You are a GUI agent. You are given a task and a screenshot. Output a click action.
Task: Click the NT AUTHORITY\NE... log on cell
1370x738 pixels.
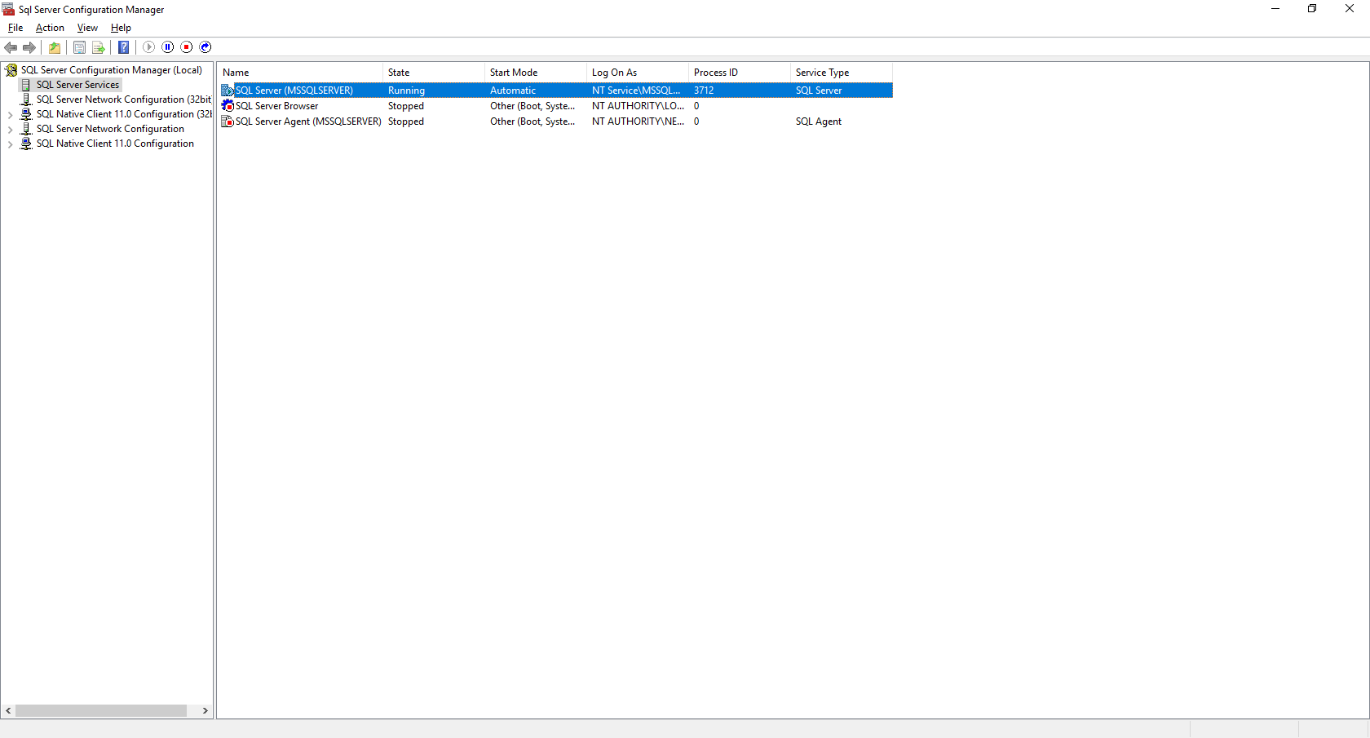[x=638, y=122]
